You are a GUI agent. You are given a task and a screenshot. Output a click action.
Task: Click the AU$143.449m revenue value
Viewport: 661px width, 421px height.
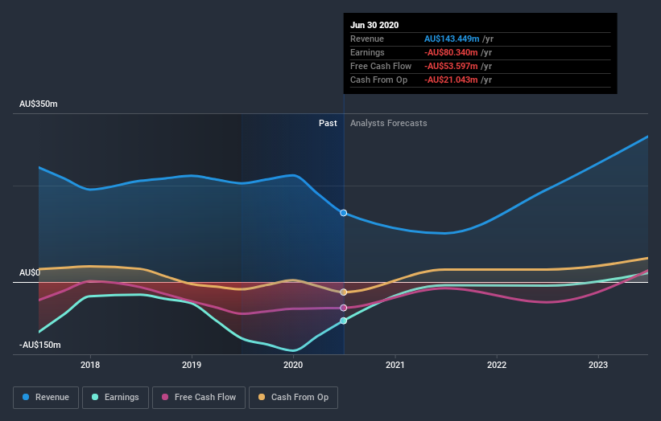point(452,39)
